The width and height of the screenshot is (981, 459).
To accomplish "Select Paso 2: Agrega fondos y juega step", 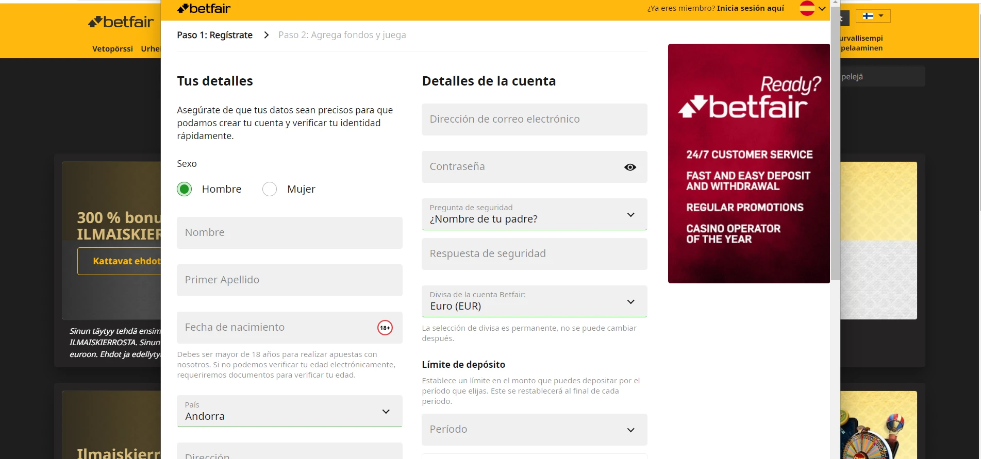I will click(x=342, y=35).
